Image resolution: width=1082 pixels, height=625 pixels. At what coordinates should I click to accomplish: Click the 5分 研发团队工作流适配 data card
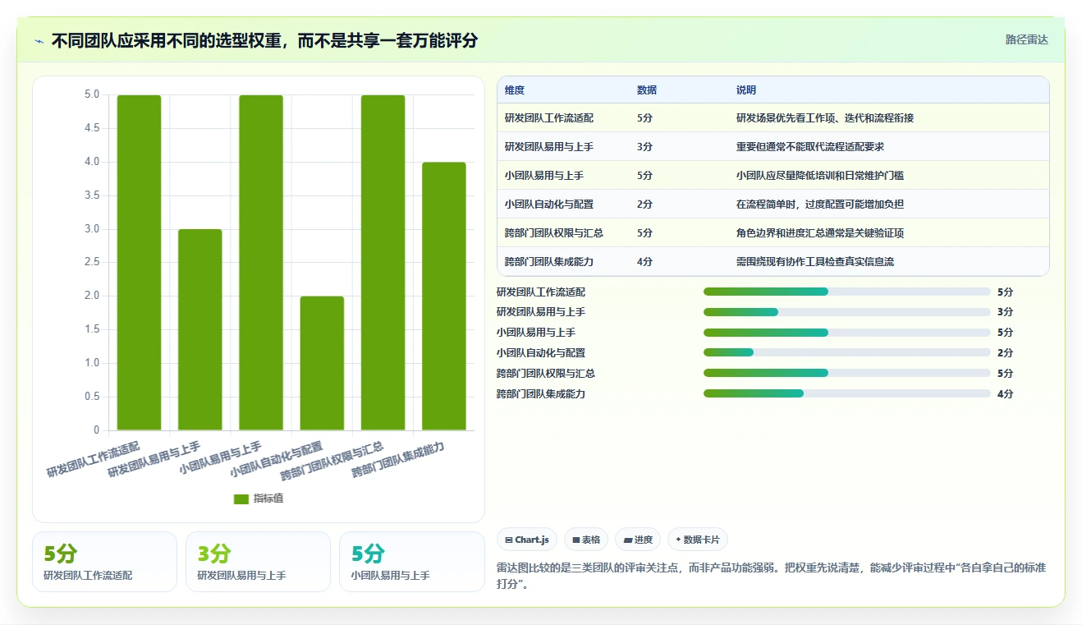[104, 562]
